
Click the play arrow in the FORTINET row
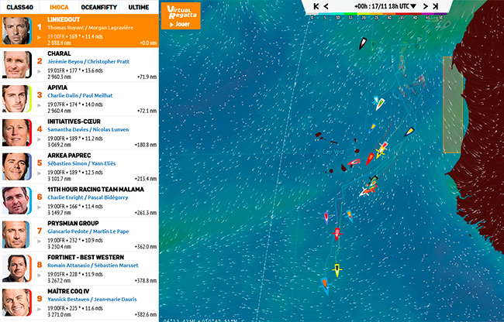[40, 276]
